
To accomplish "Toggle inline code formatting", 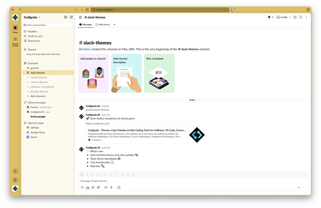I will (128, 175).
